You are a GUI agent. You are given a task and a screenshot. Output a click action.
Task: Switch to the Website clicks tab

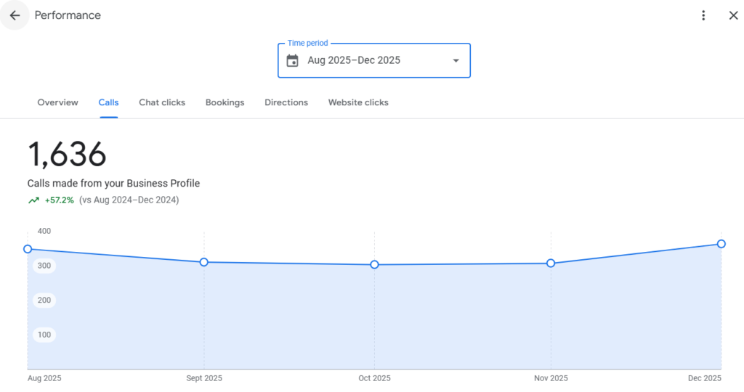point(358,102)
